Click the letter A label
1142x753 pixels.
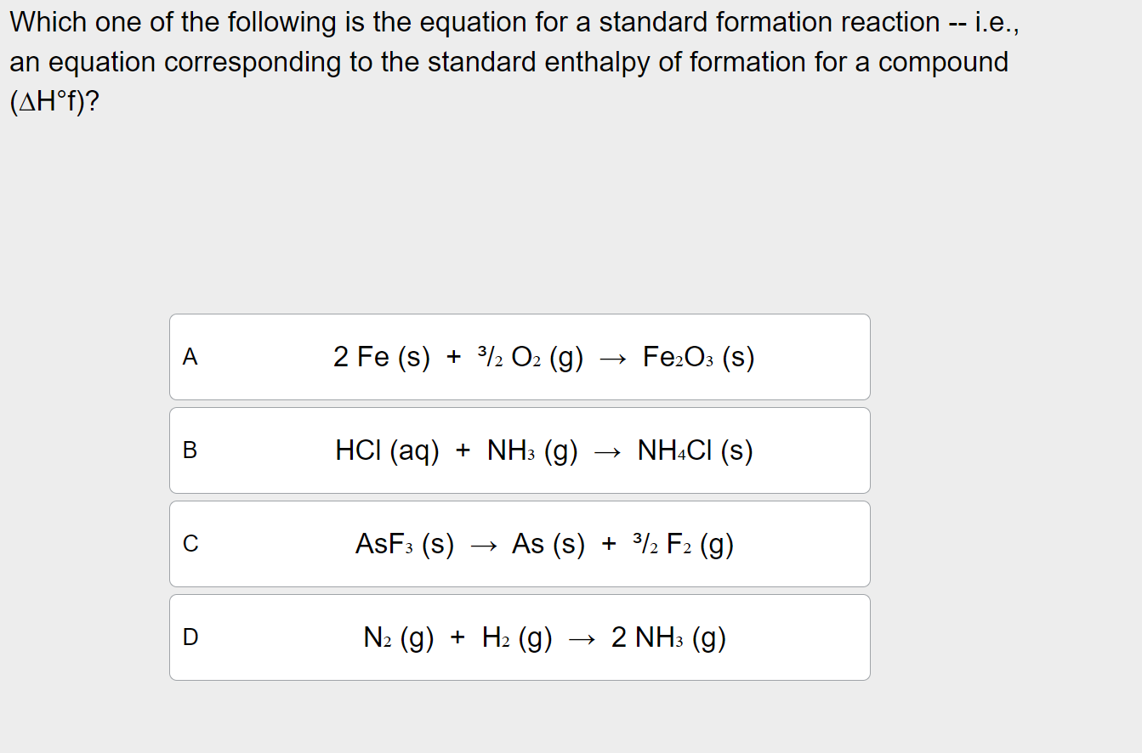[190, 358]
